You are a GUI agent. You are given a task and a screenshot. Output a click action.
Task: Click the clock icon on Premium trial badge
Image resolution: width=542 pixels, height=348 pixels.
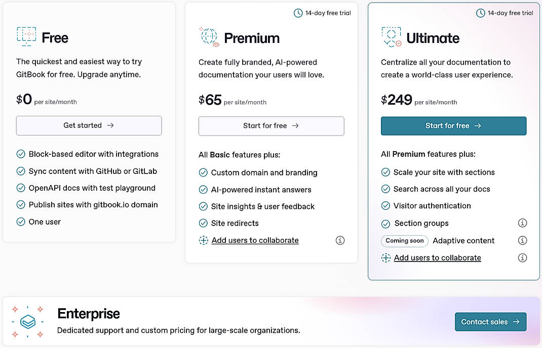[x=299, y=13]
